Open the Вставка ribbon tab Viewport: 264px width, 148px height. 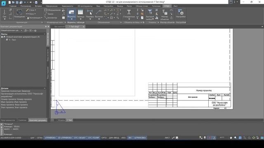pyautogui.click(x=38, y=6)
